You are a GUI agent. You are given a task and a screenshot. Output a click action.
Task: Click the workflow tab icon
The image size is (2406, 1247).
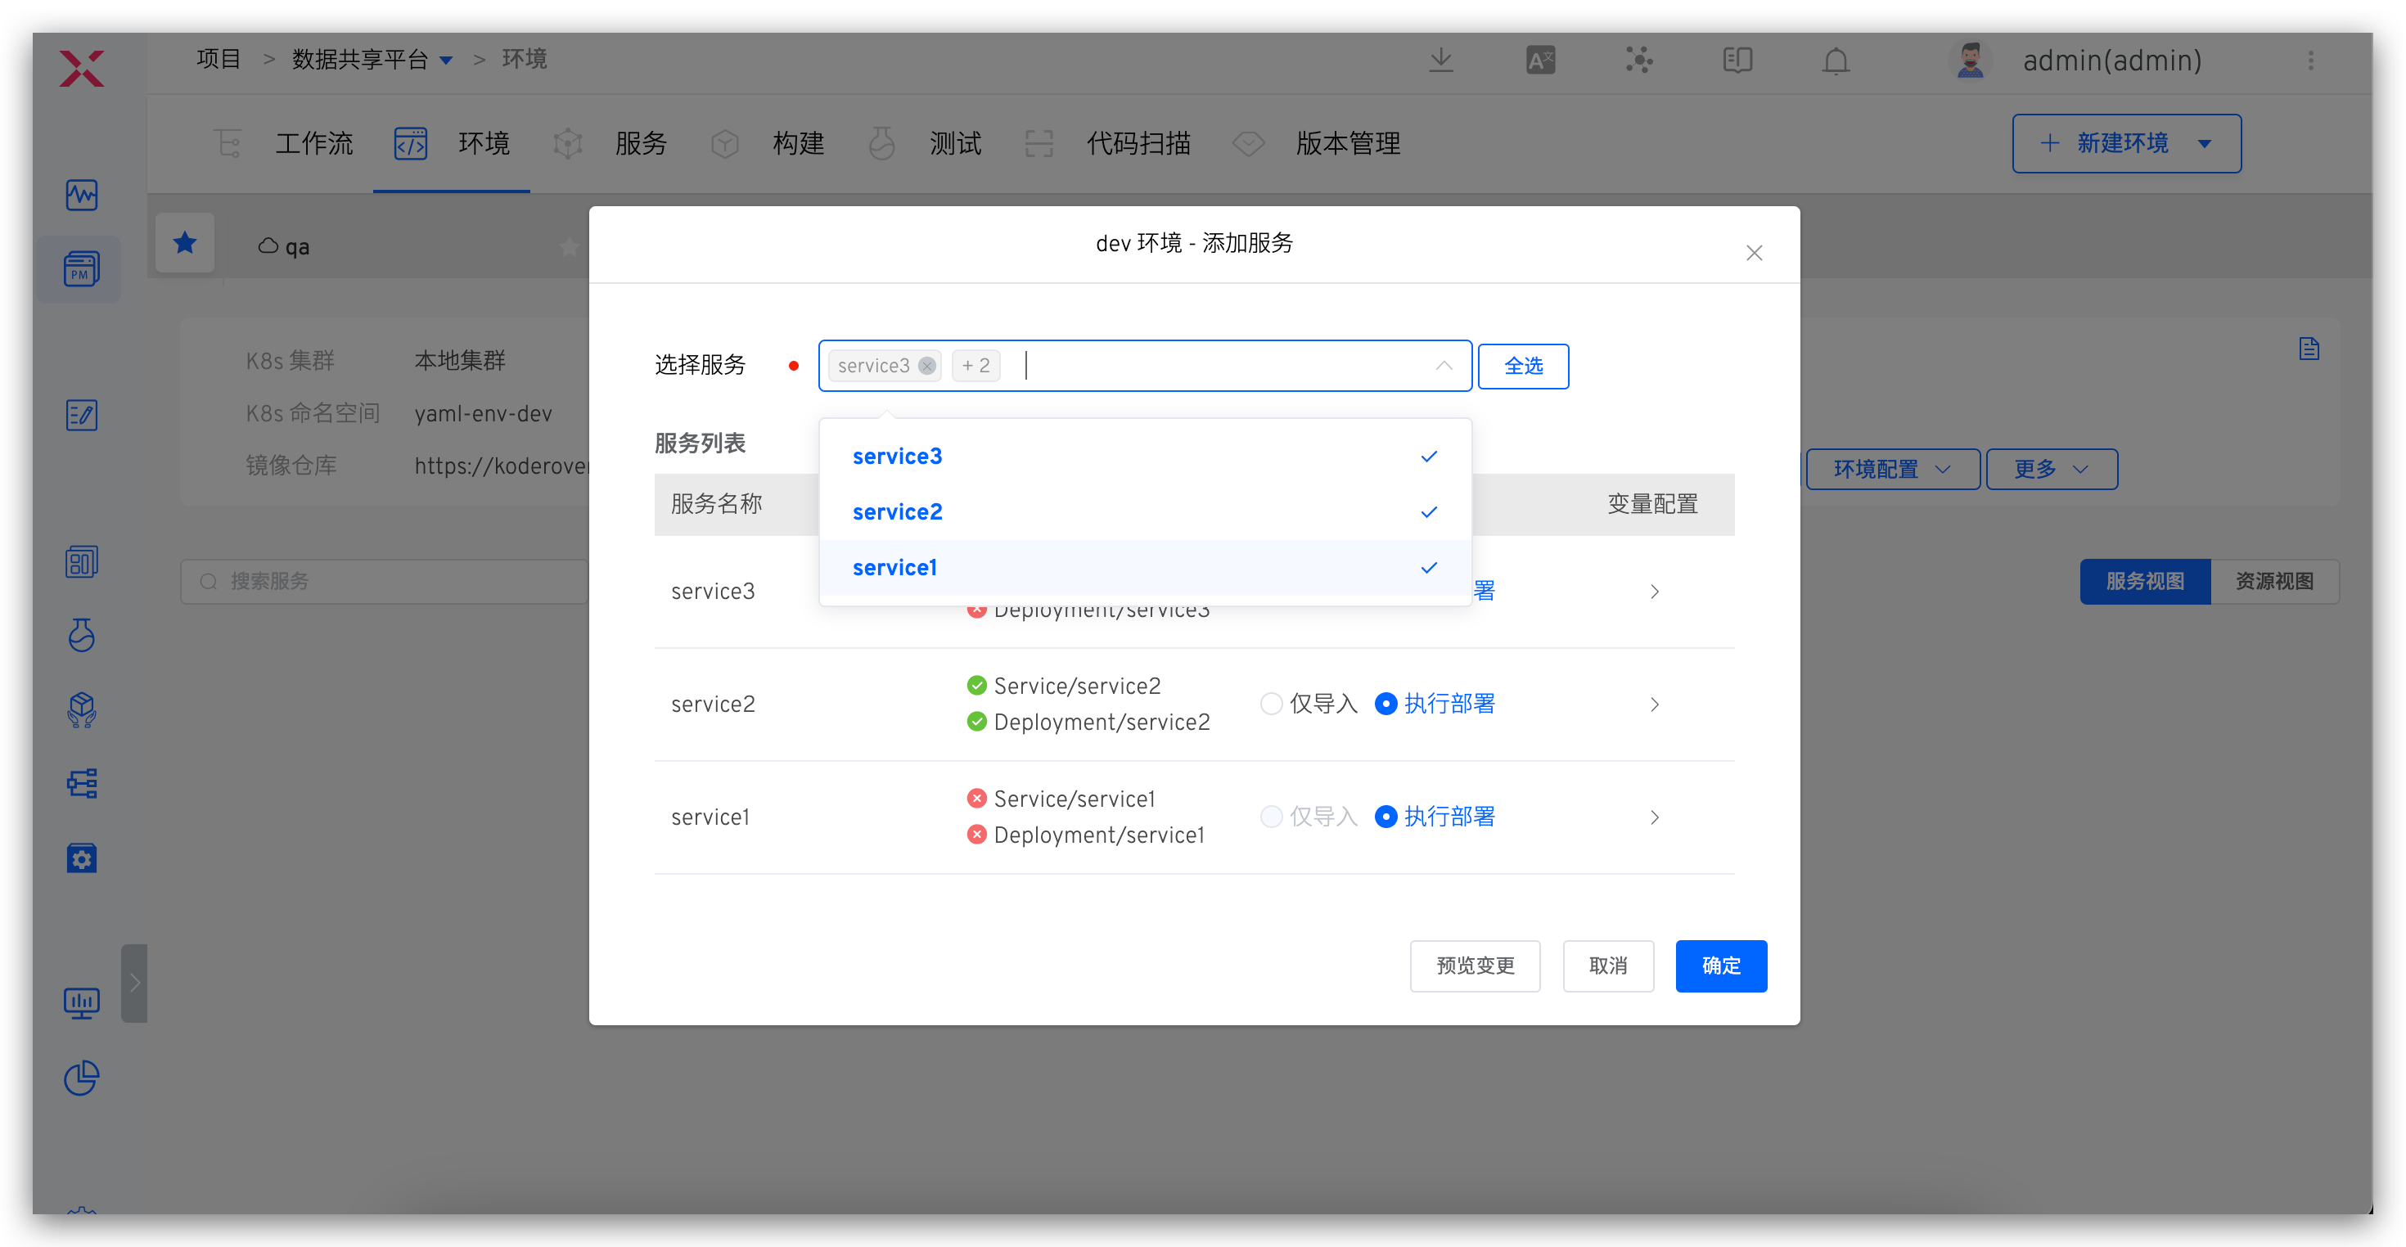point(227,144)
